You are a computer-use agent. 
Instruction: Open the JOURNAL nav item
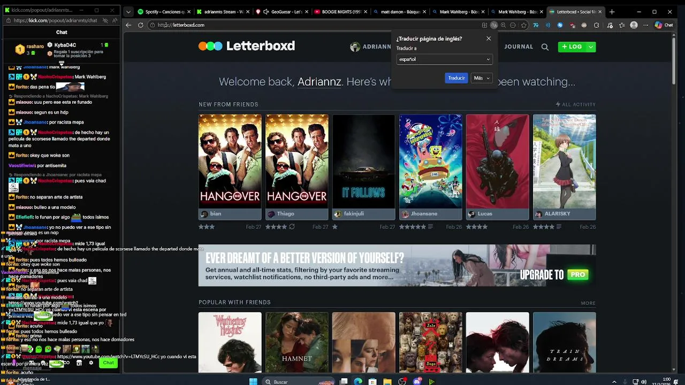click(x=519, y=47)
